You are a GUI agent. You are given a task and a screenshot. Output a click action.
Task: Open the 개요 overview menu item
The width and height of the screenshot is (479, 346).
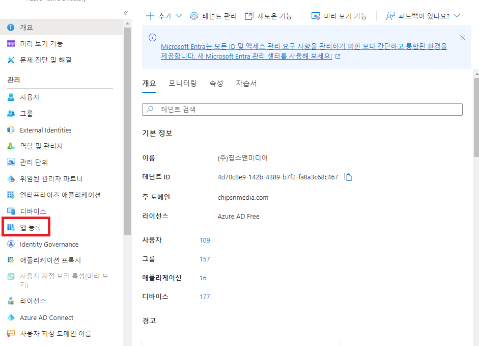click(62, 27)
